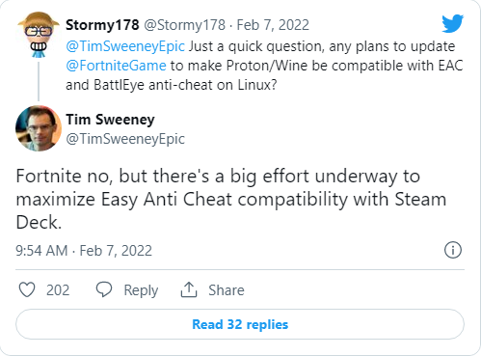The width and height of the screenshot is (481, 356).
Task: Open the Stormy178 display name
Action: click(x=102, y=25)
